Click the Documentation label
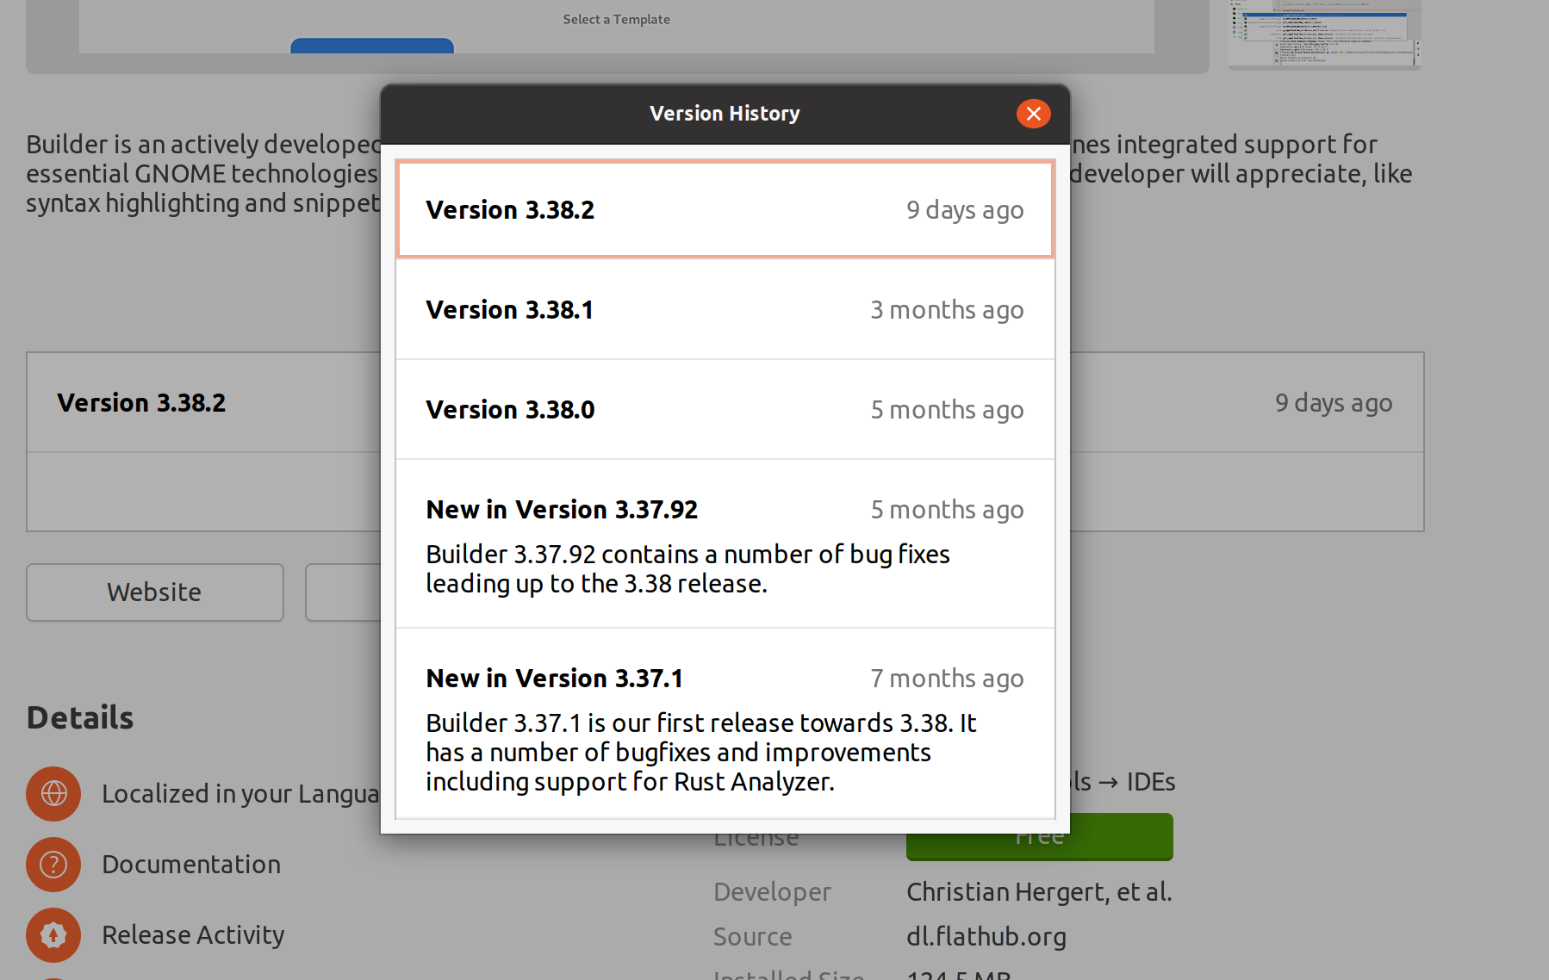 pos(191,864)
